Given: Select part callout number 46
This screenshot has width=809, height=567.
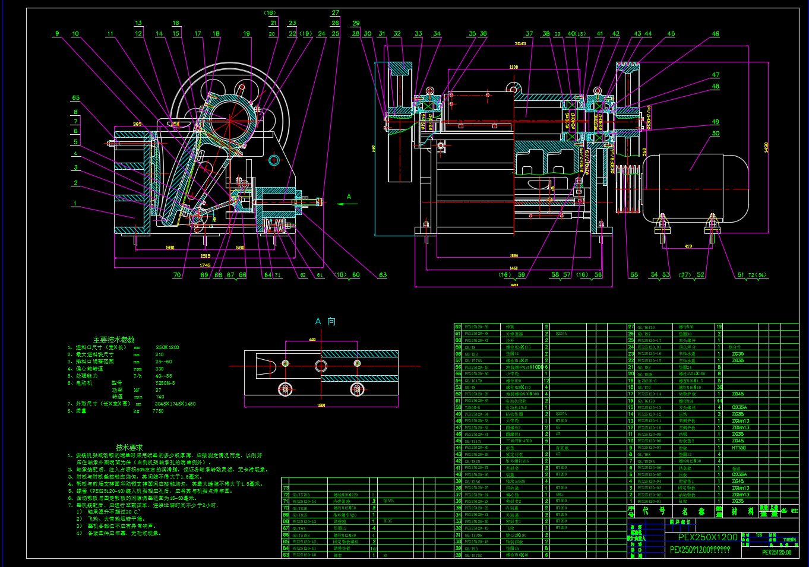Looking at the screenshot, I should coord(715,34).
